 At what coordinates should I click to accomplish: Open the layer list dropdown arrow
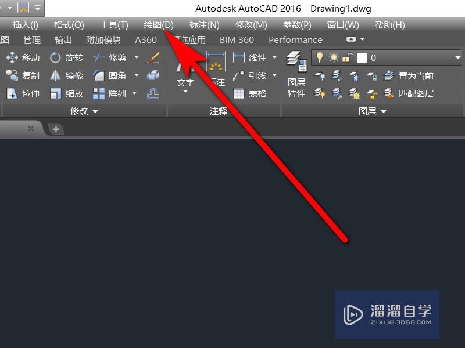(x=457, y=57)
